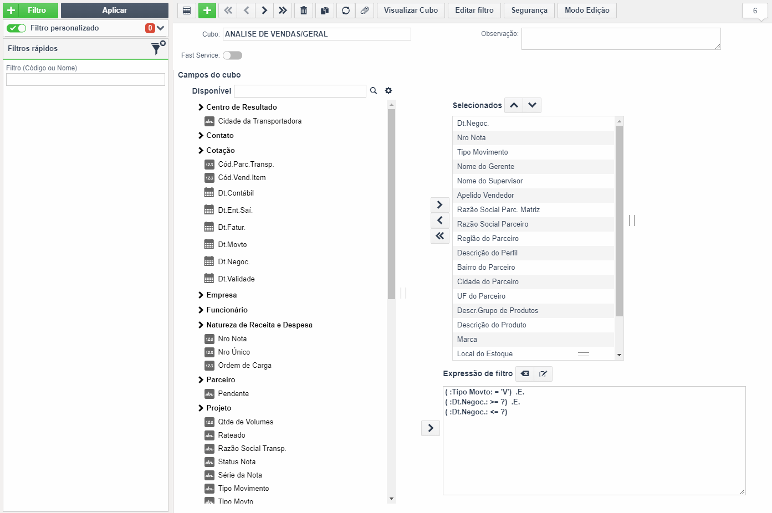Screen dimensions: 772x513
Task: Click the duplicate record icon
Action: [x=325, y=11]
